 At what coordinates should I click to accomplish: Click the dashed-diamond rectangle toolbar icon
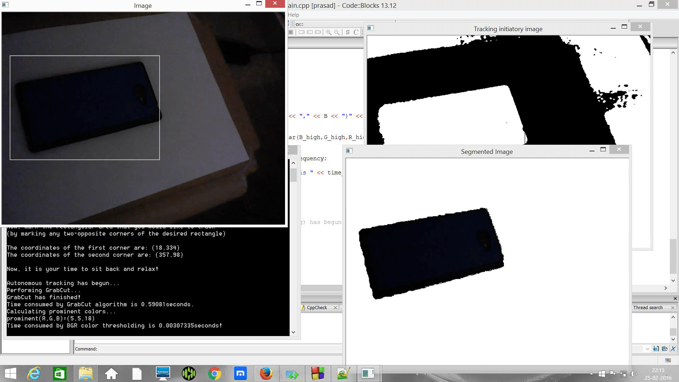pyautogui.click(x=318, y=32)
